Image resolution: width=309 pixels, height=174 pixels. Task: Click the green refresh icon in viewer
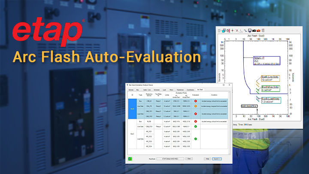130,159
